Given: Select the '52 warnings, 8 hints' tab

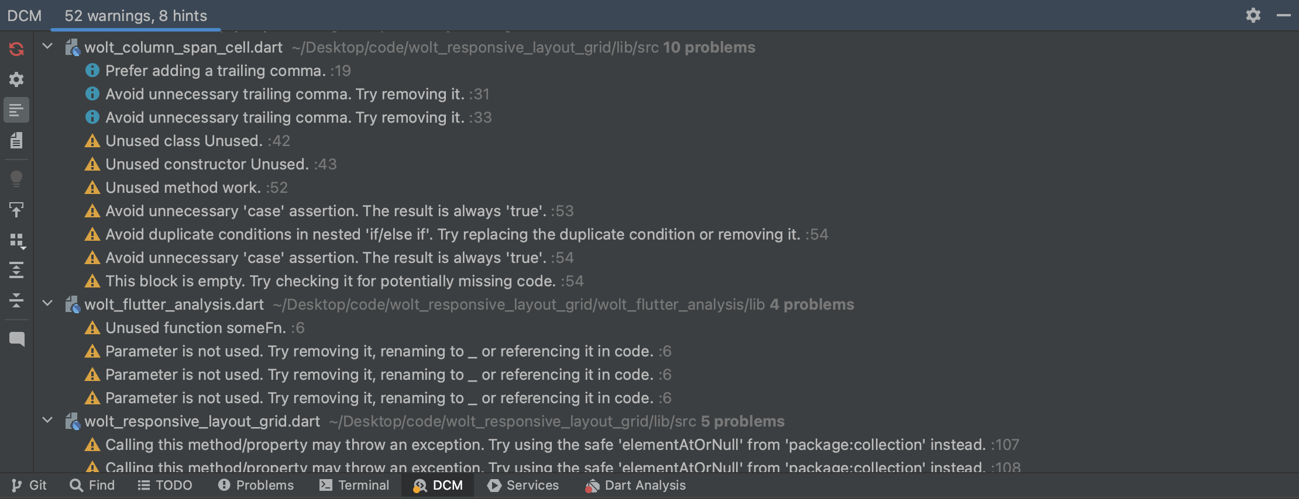Looking at the screenshot, I should coord(136,16).
